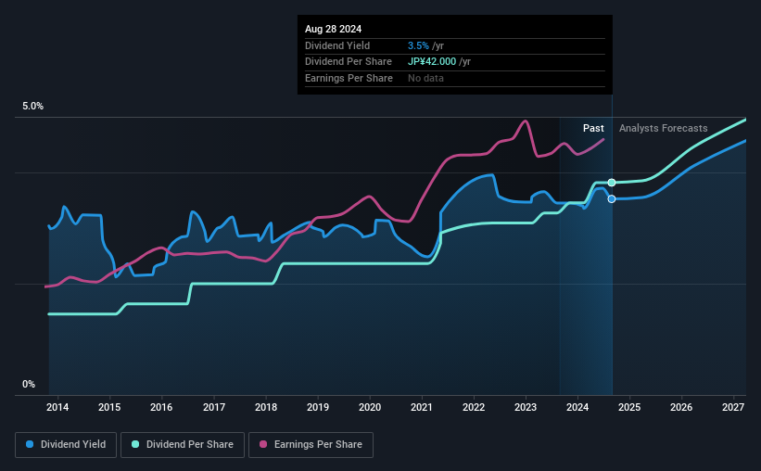Click the tooltip 'Earnings Per Share' row label
The height and width of the screenshot is (471, 761).
(x=349, y=78)
